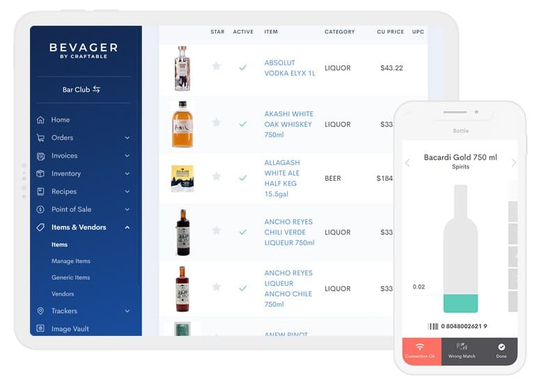The image size is (540, 386).
Task: Adjust the teal bottle fill level on phone
Action: [x=461, y=303]
